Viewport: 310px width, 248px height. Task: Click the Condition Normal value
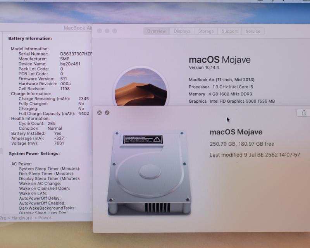[x=55, y=128]
